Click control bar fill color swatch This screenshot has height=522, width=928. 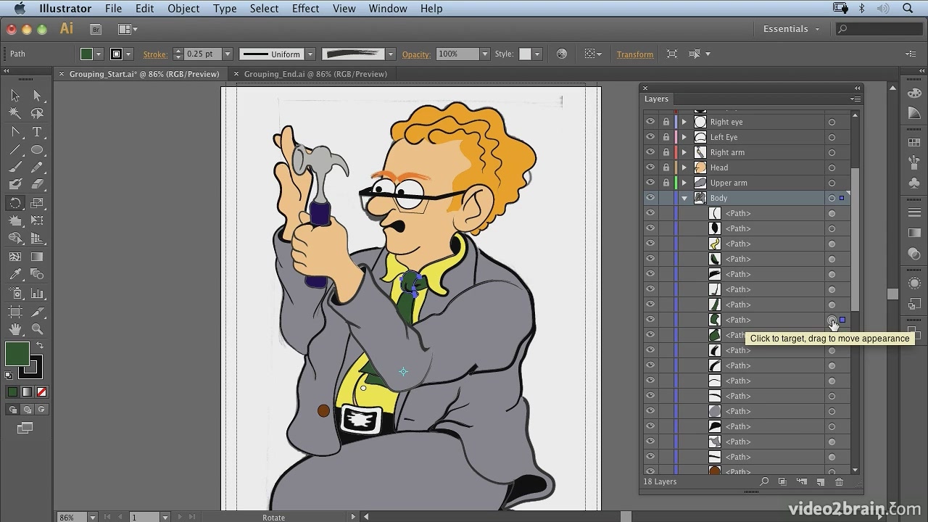[x=86, y=54]
